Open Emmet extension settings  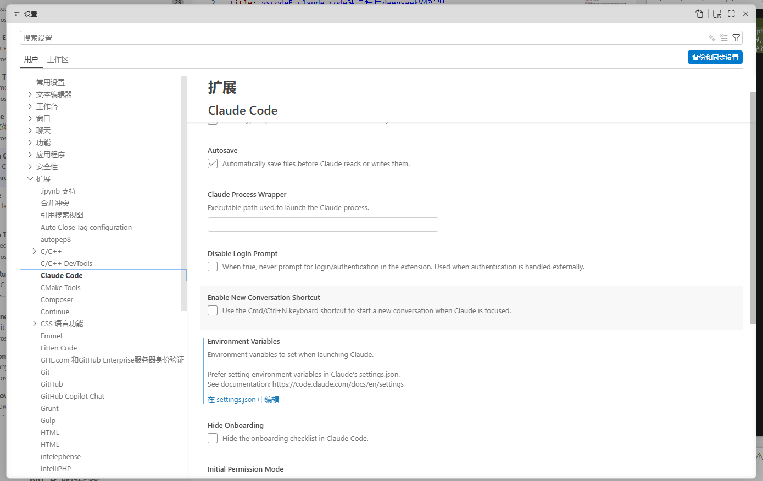coord(52,336)
